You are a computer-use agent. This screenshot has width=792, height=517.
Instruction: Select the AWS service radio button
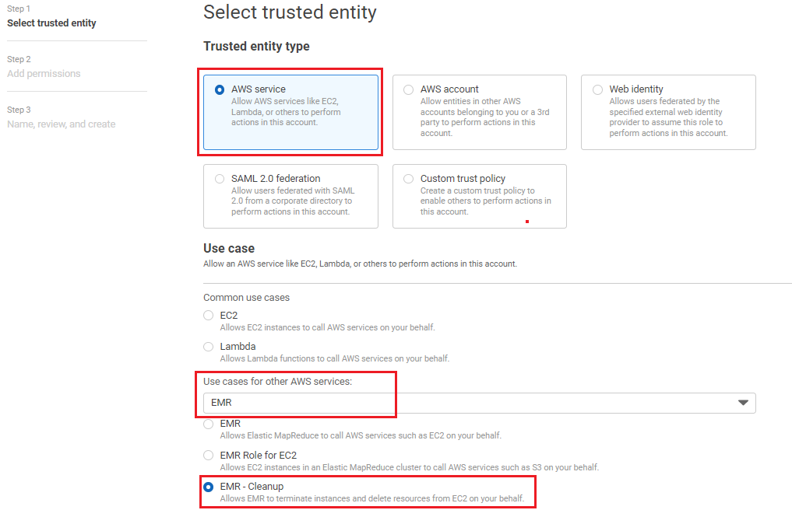tap(220, 89)
